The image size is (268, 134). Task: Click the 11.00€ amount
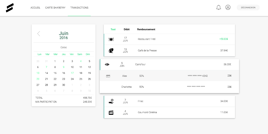(x=224, y=112)
